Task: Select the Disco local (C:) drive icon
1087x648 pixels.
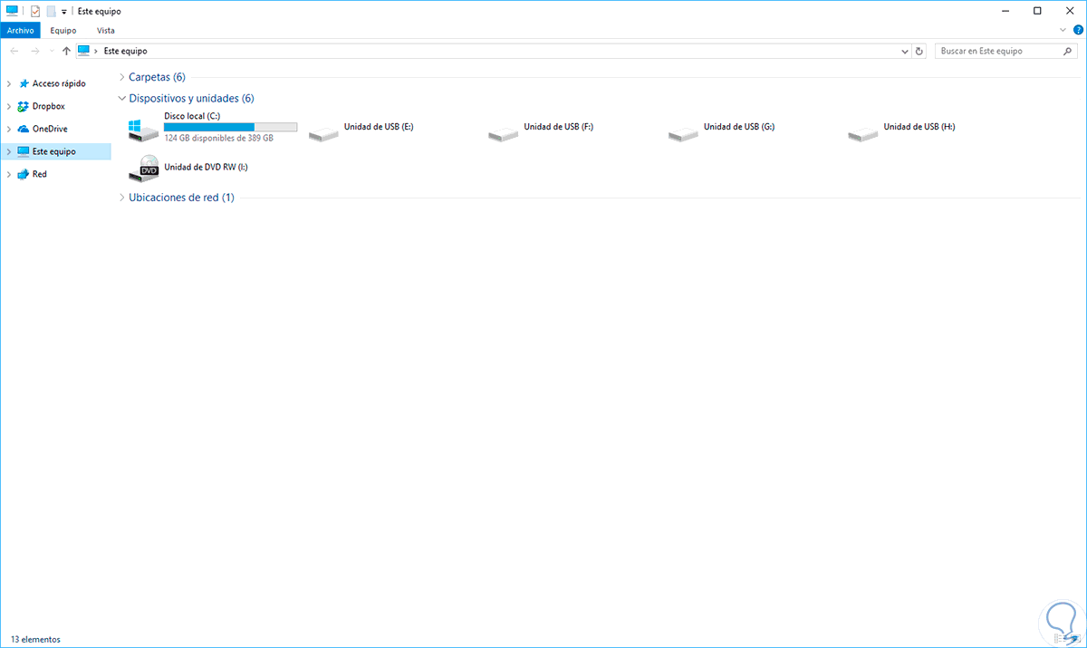Action: point(143,129)
